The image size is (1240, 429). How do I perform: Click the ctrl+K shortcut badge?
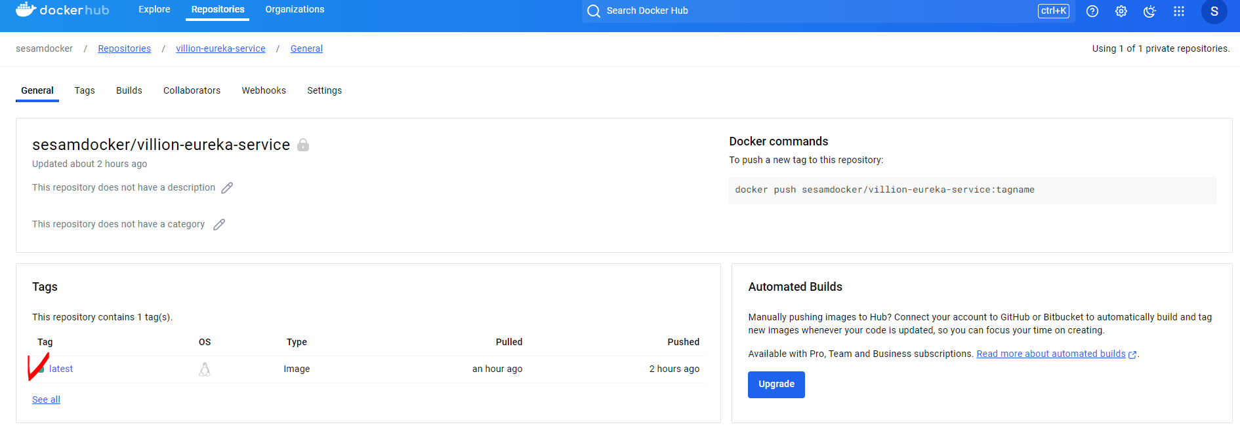pos(1054,10)
